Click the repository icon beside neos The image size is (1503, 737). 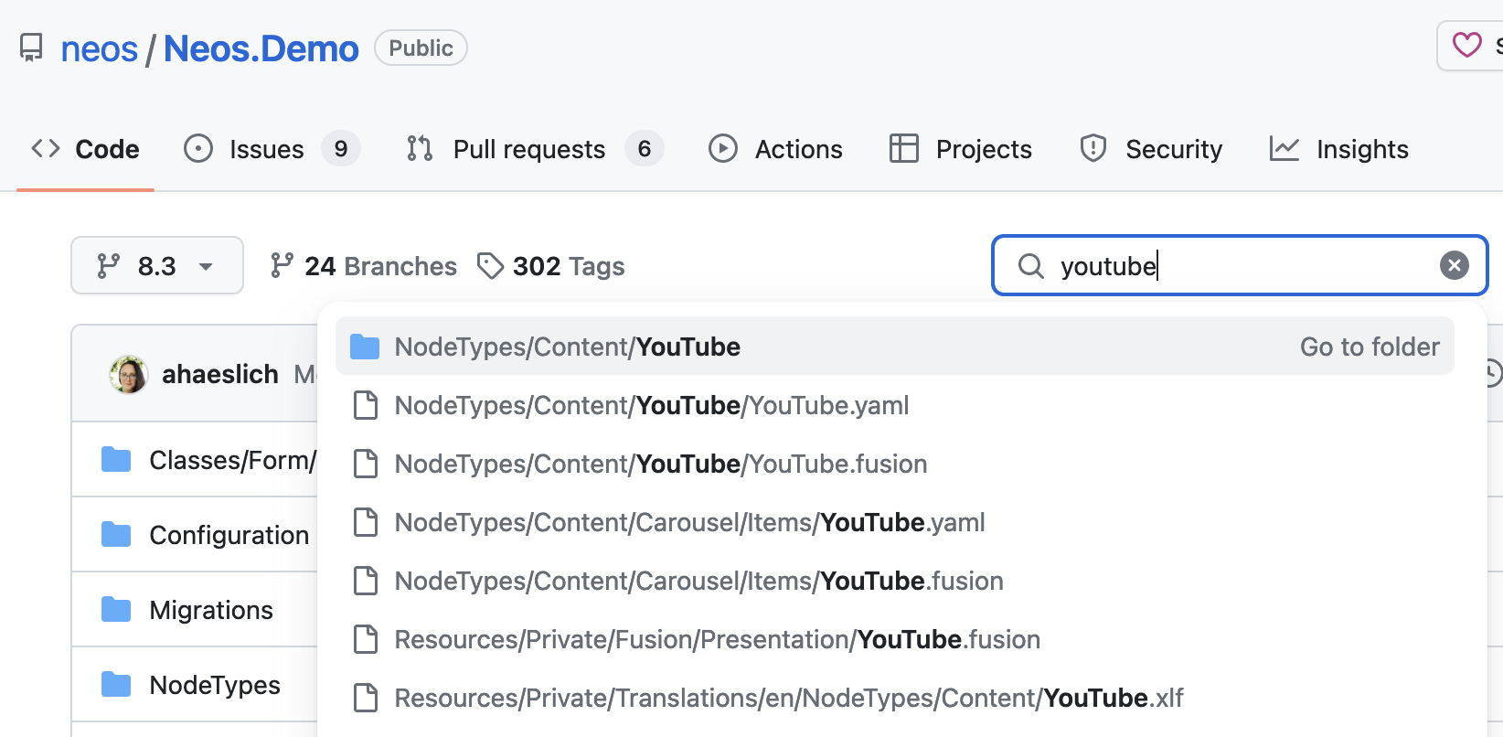[31, 48]
